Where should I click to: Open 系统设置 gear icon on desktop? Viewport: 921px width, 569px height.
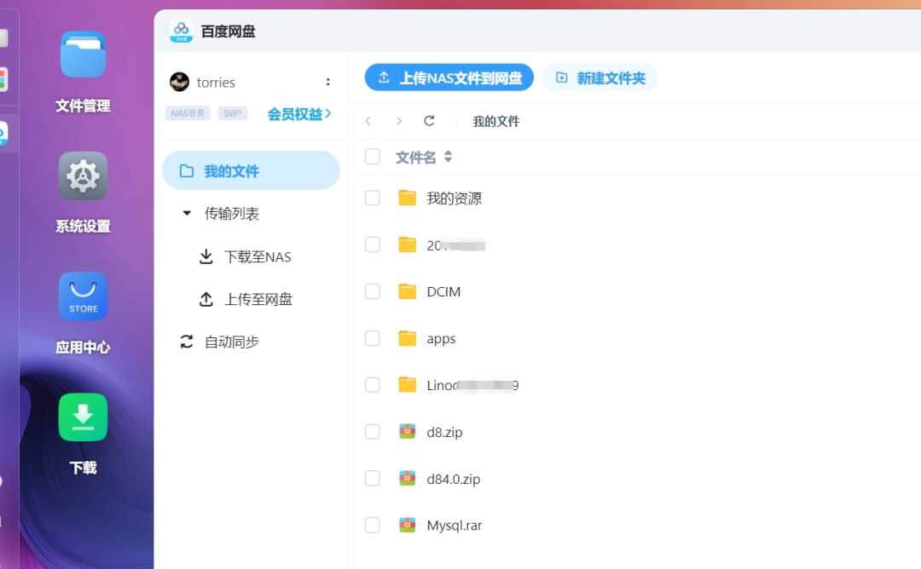coord(83,176)
